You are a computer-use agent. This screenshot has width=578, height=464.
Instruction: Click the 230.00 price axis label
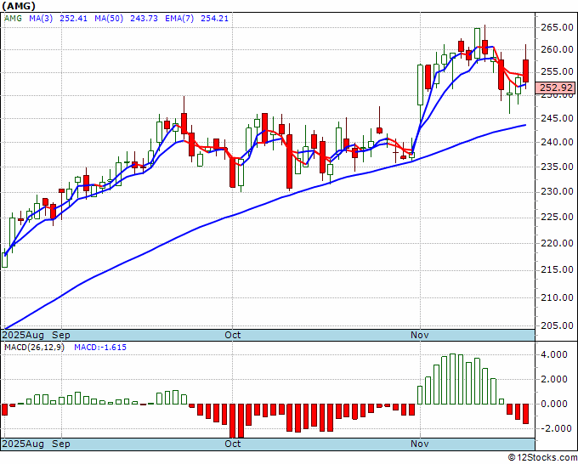click(557, 191)
